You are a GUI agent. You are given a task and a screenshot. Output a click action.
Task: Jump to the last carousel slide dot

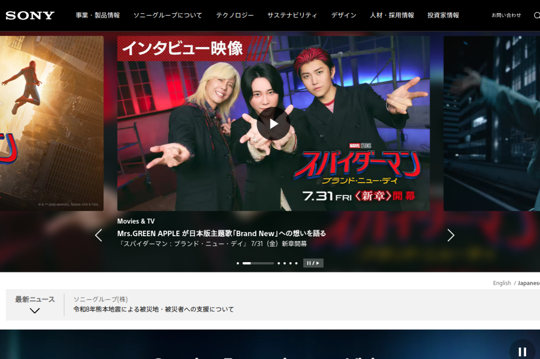point(296,263)
